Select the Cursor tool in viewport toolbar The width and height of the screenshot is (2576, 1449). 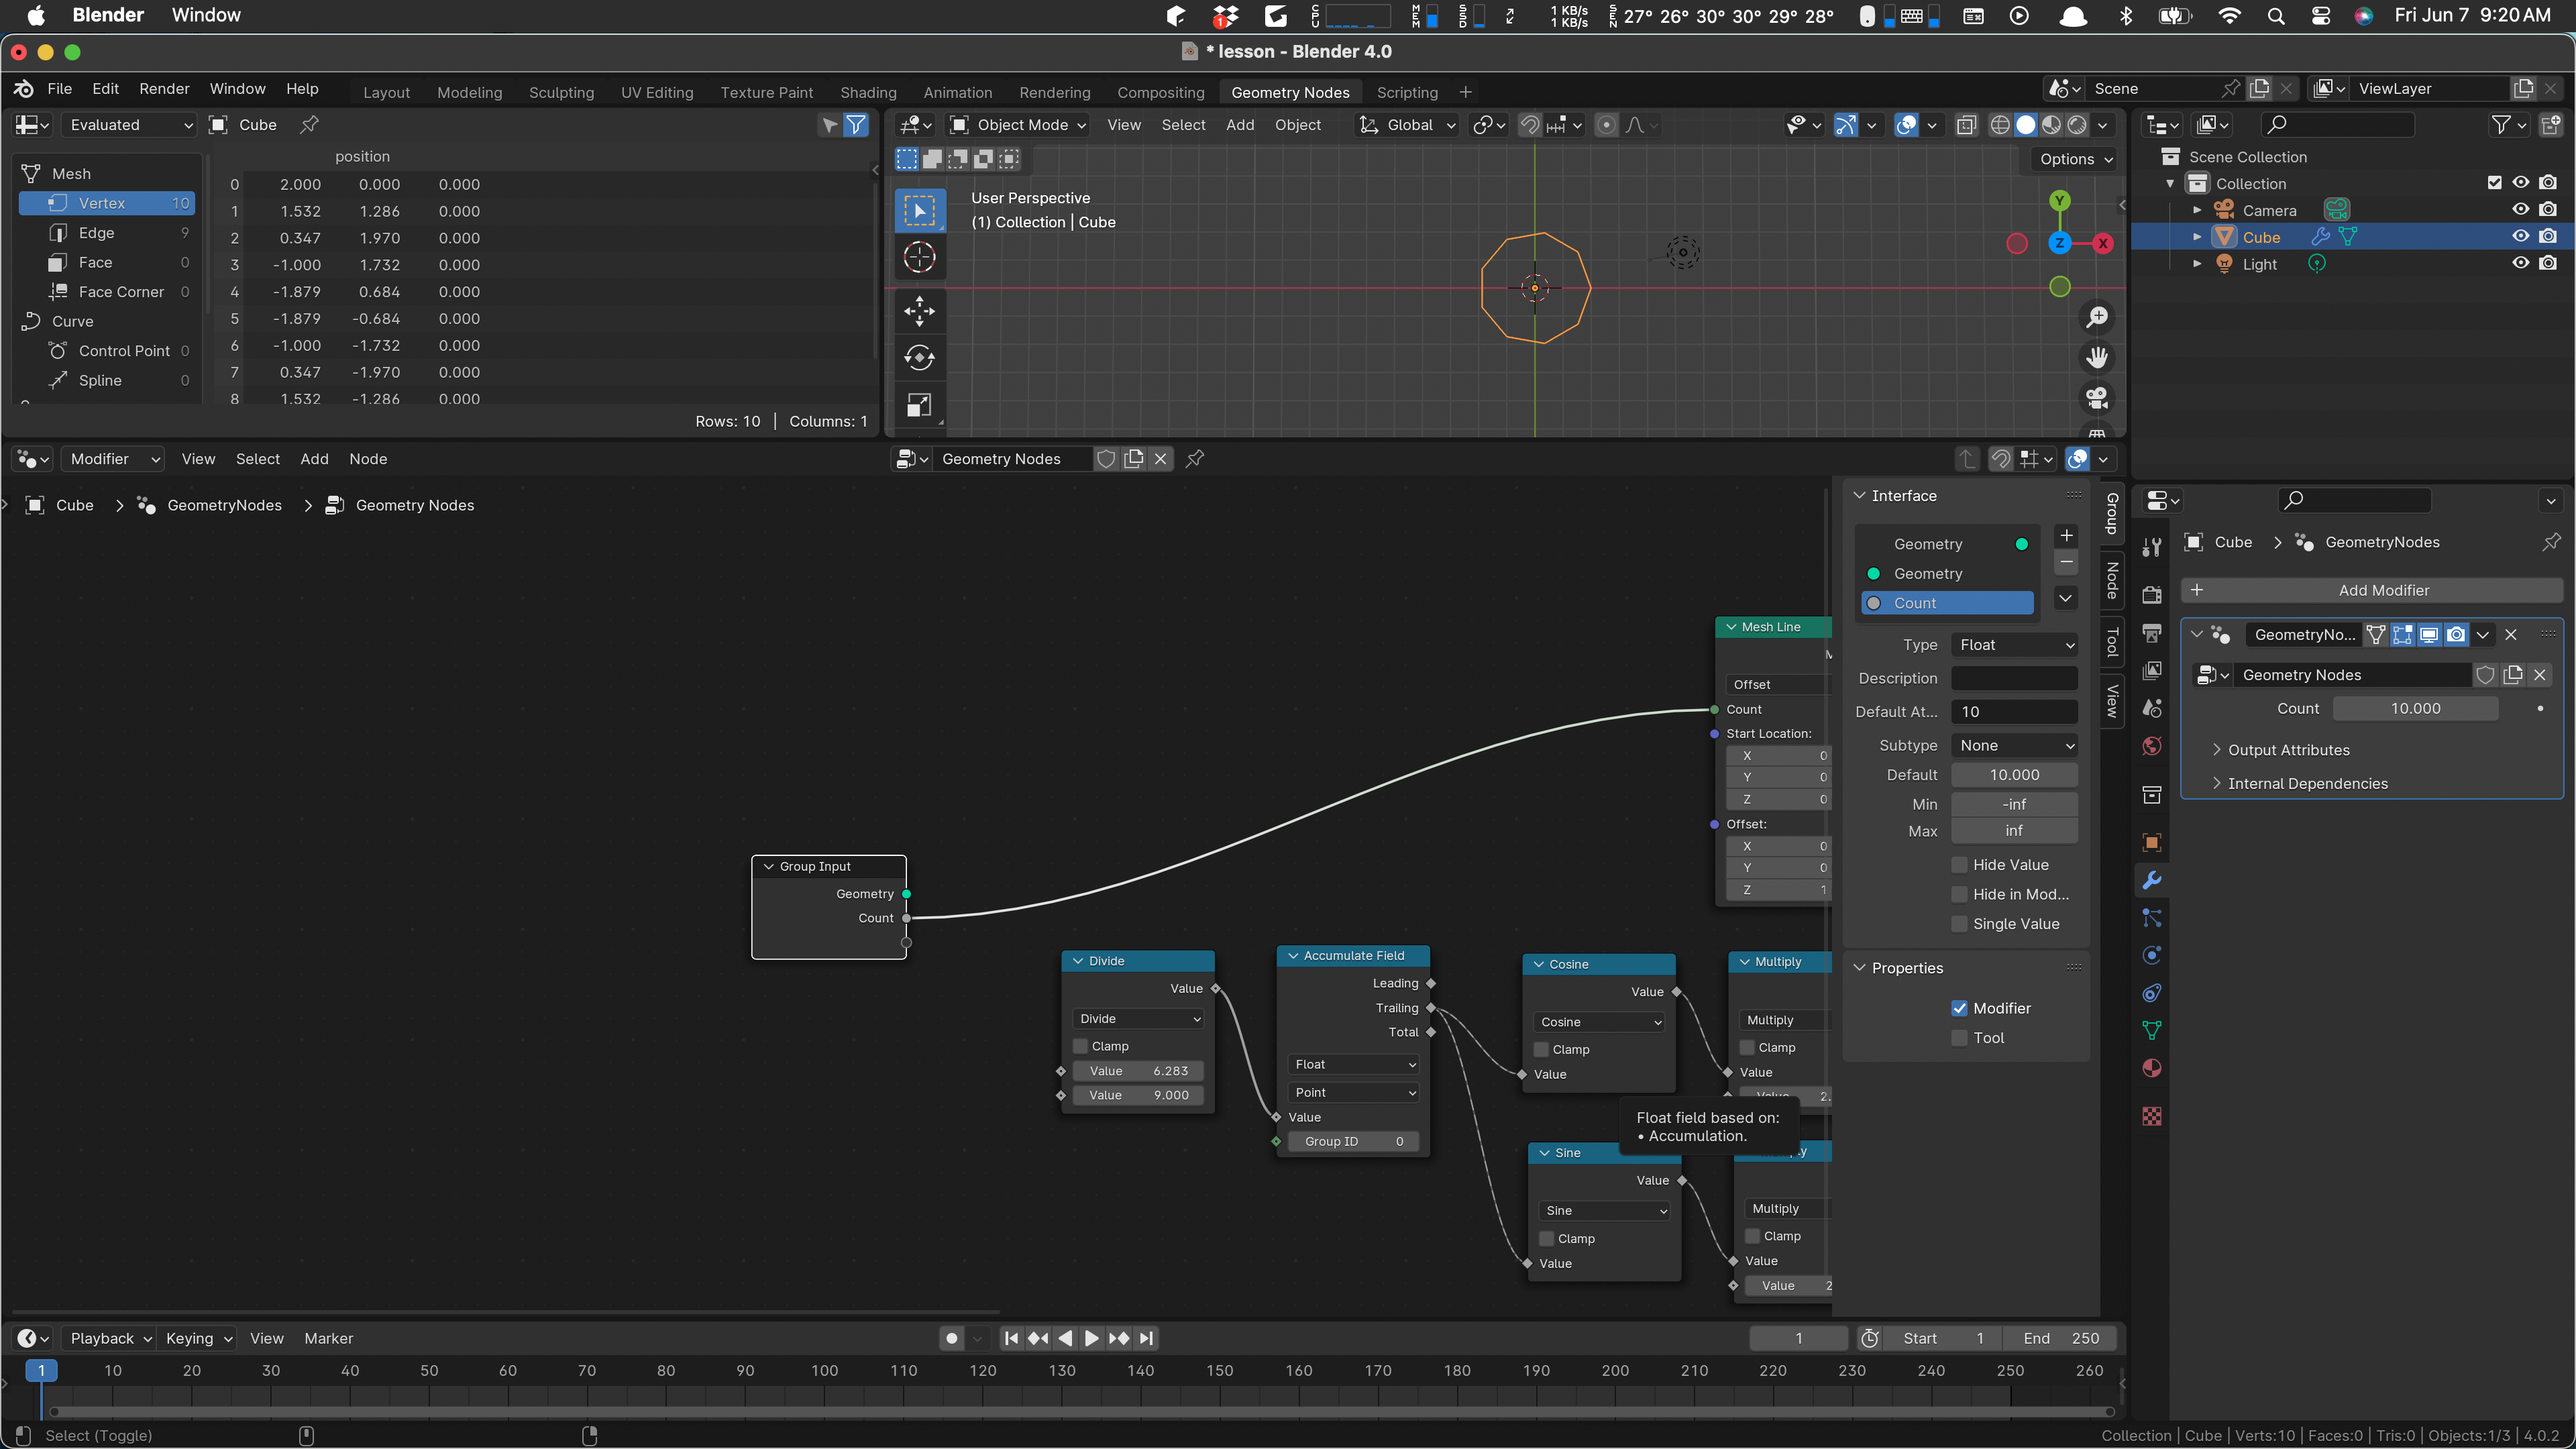click(x=919, y=258)
